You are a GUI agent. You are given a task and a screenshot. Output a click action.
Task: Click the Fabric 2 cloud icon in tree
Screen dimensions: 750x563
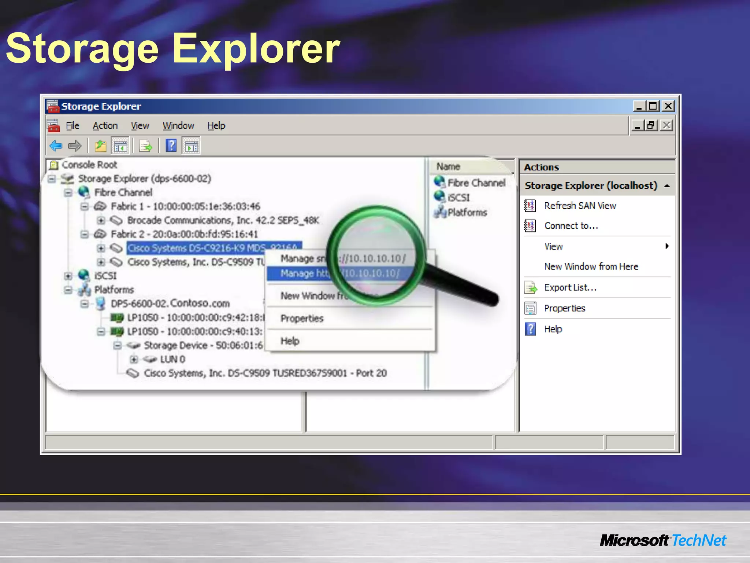(100, 234)
